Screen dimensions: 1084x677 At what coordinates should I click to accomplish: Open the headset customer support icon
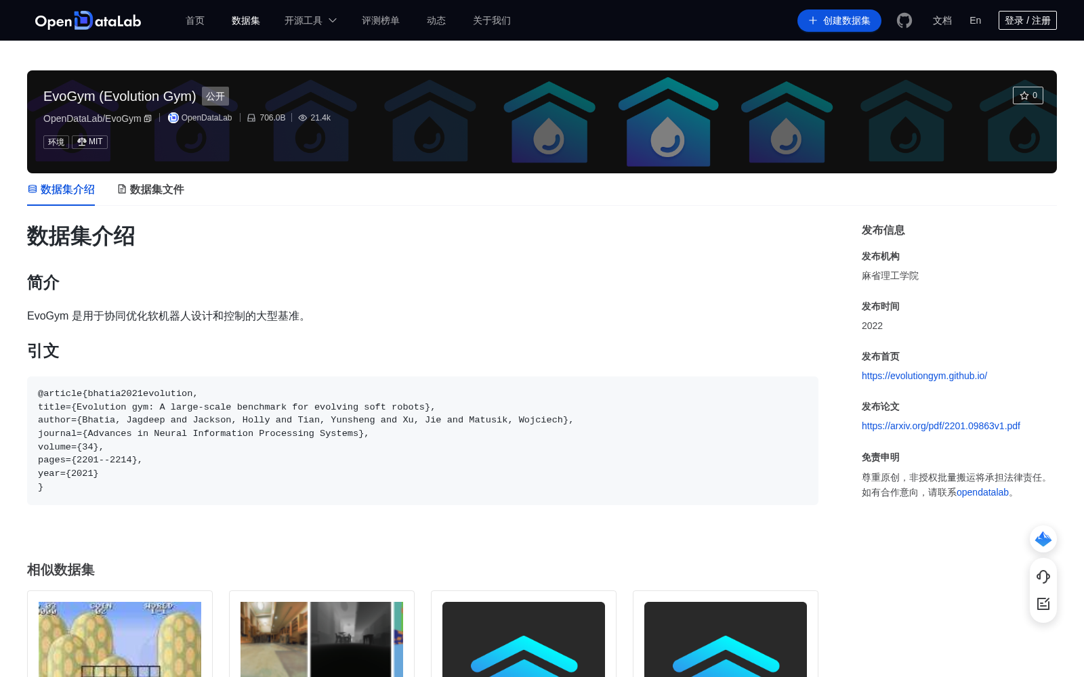pos(1043,576)
